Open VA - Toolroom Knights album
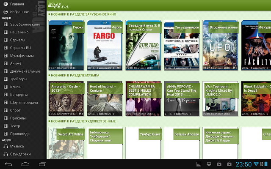Screen dimensions: 271x169 click(x=220, y=98)
